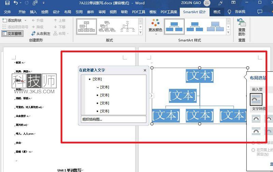Expand the 添加形状 dropdown arrow
The width and height of the screenshot is (273, 172).
click(x=25, y=20)
